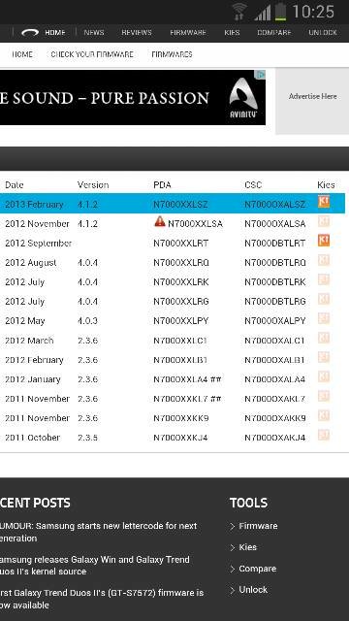Open post about Samsung new lettercode
The height and width of the screenshot is (621, 349).
point(99,532)
